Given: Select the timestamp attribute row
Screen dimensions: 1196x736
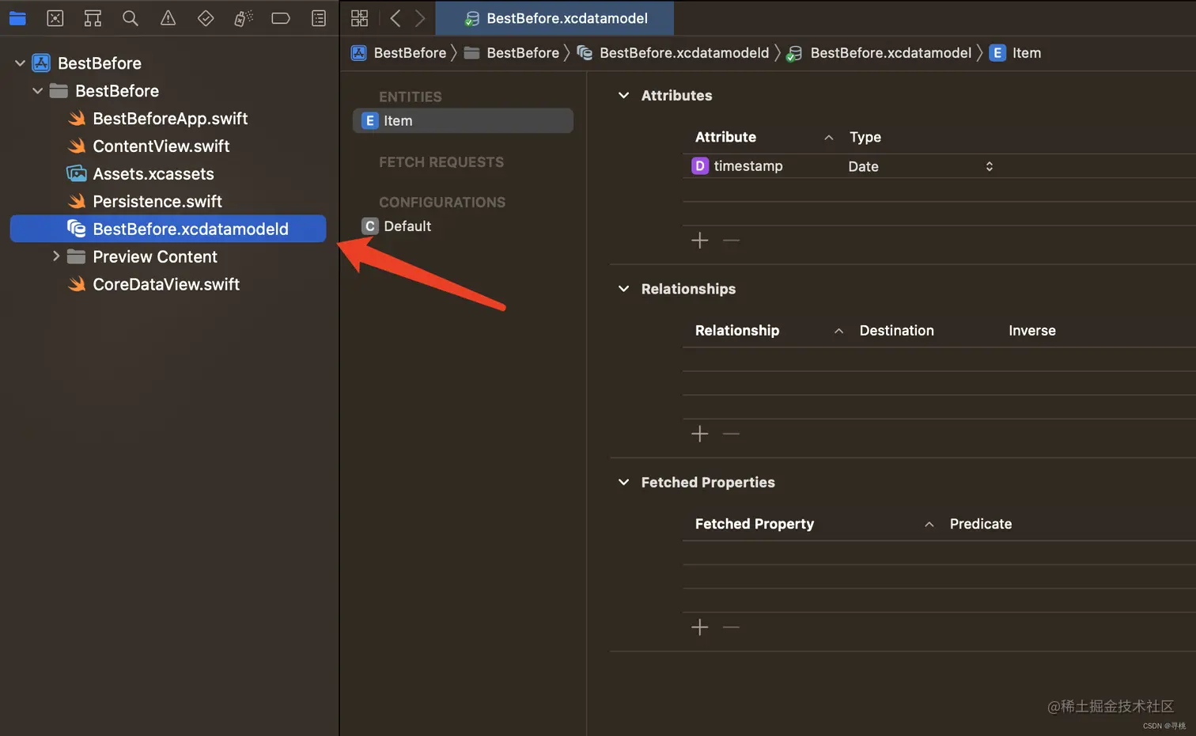Looking at the screenshot, I should pyautogui.click(x=939, y=166).
